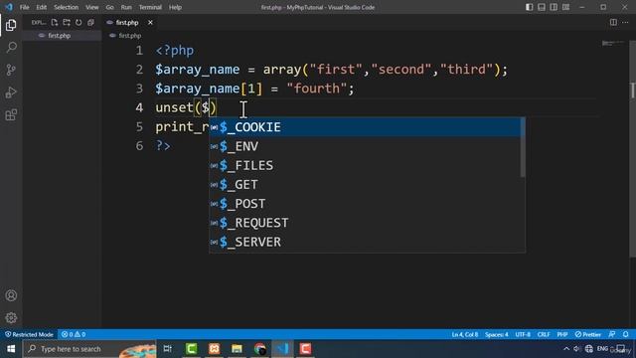
Task: Split the editor to the right
Action: pos(613,22)
